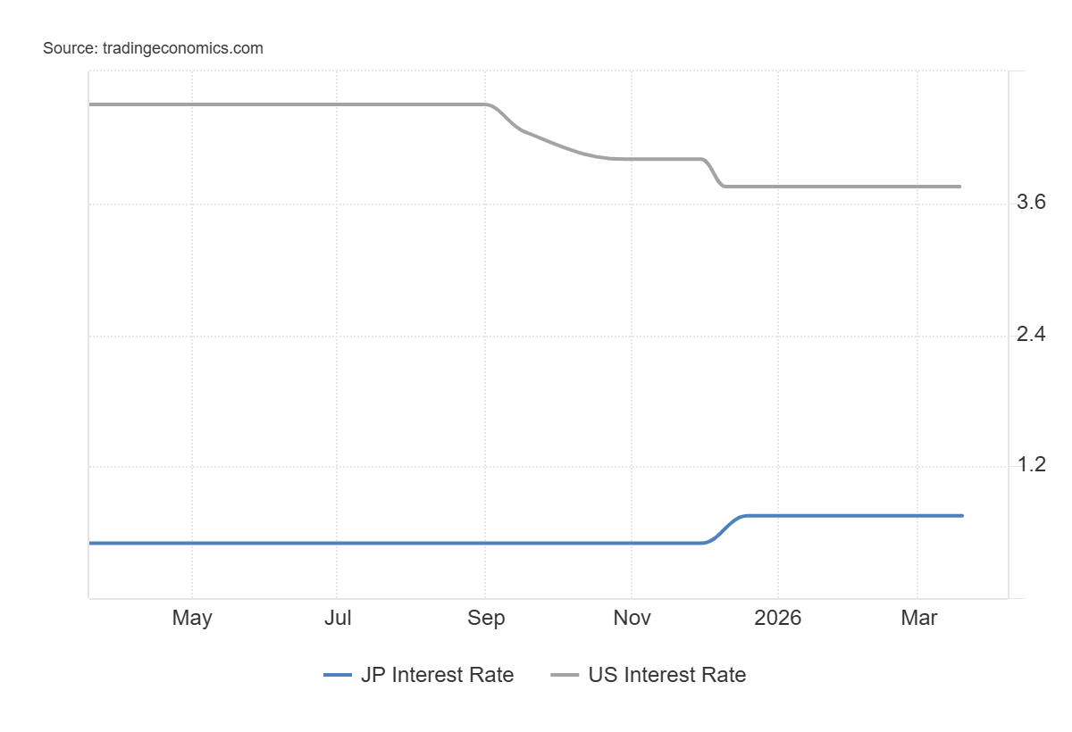Screen dimensions: 1072x732
Task: Click the blue JP legend line swatch
Action: click(339, 676)
